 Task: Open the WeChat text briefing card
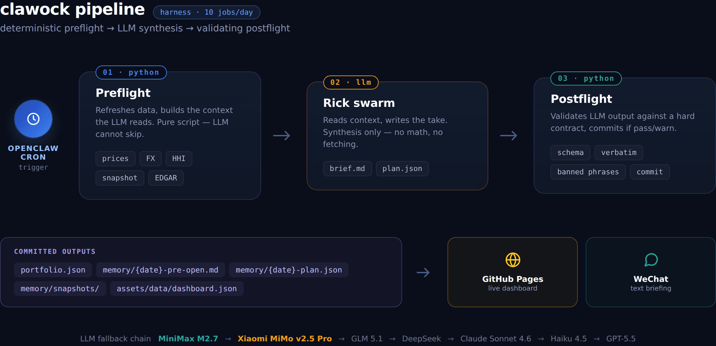click(651, 272)
